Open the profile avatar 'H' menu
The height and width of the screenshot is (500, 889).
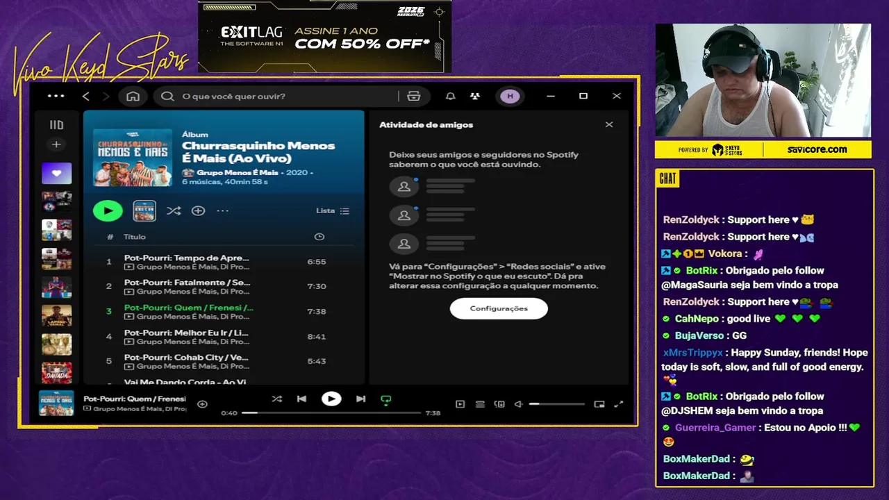point(510,96)
